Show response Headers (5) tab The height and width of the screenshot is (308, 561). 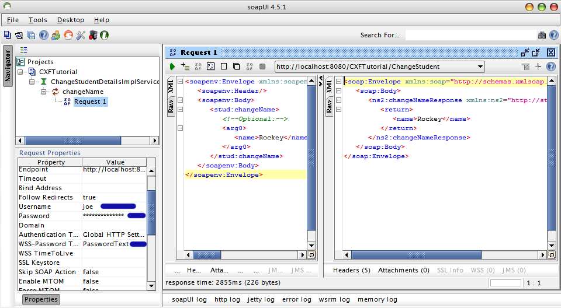(x=351, y=270)
